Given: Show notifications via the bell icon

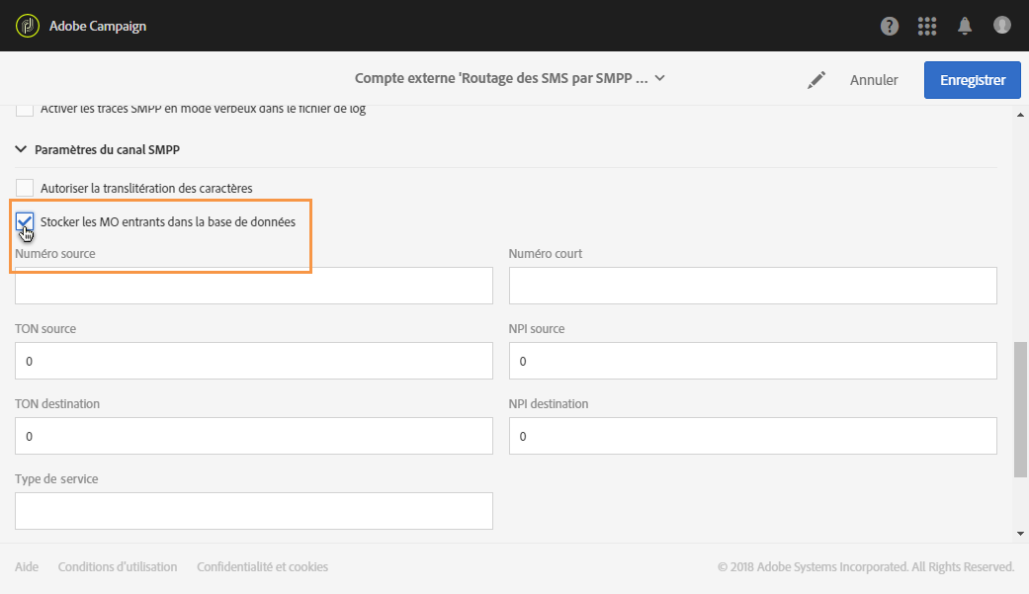Looking at the screenshot, I should click(x=965, y=26).
